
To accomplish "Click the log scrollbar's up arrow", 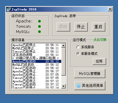I will tap(64, 45).
